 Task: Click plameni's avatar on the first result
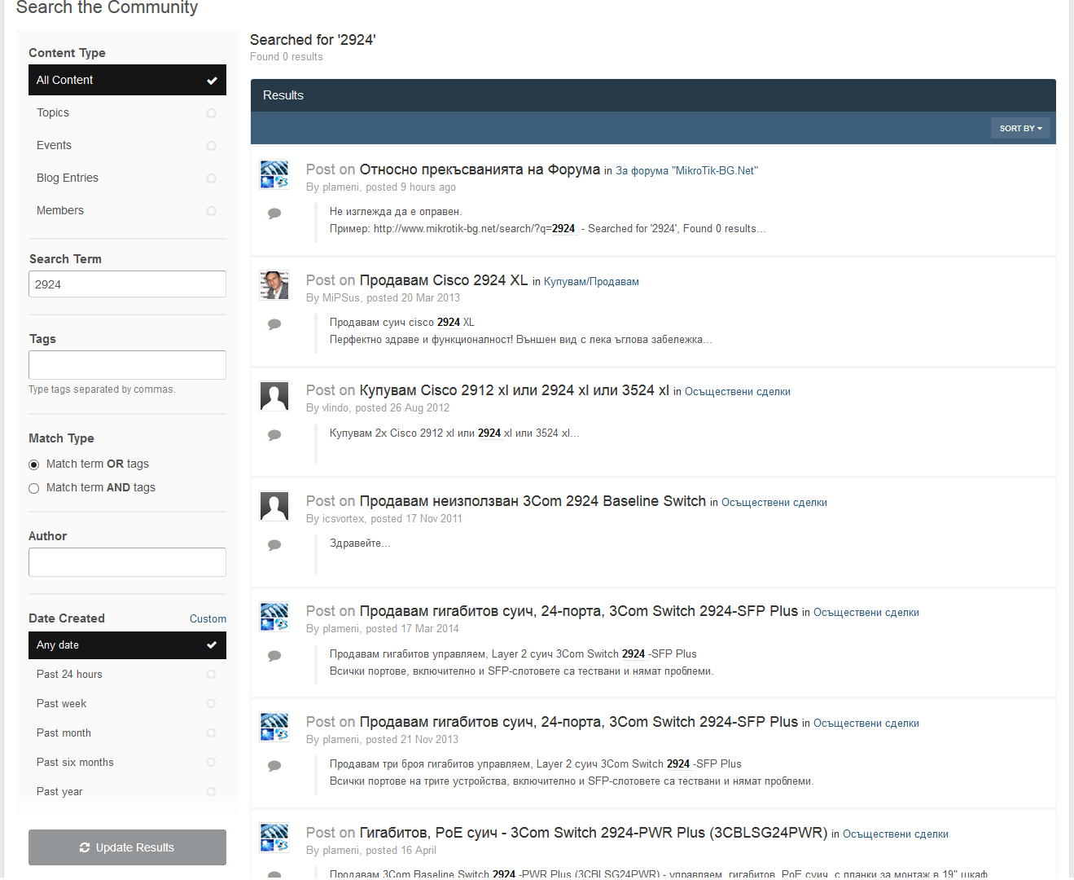click(x=274, y=174)
